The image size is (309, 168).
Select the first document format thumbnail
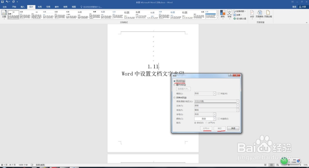pyautogui.click(x=13, y=14)
